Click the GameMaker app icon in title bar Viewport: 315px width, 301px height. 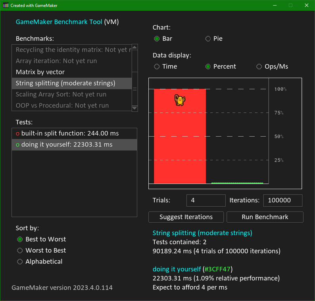coord(6,6)
